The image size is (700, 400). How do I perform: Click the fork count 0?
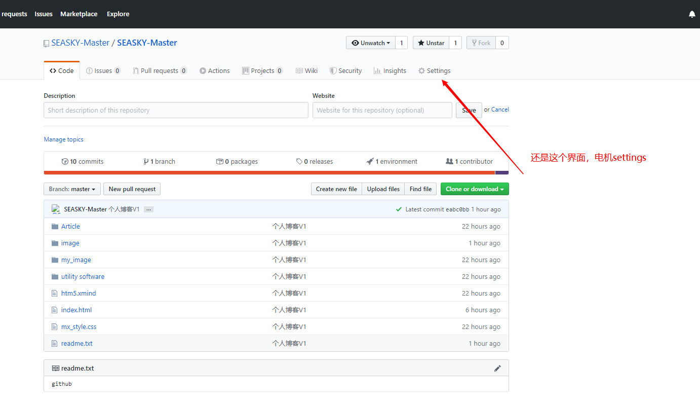[x=502, y=43]
